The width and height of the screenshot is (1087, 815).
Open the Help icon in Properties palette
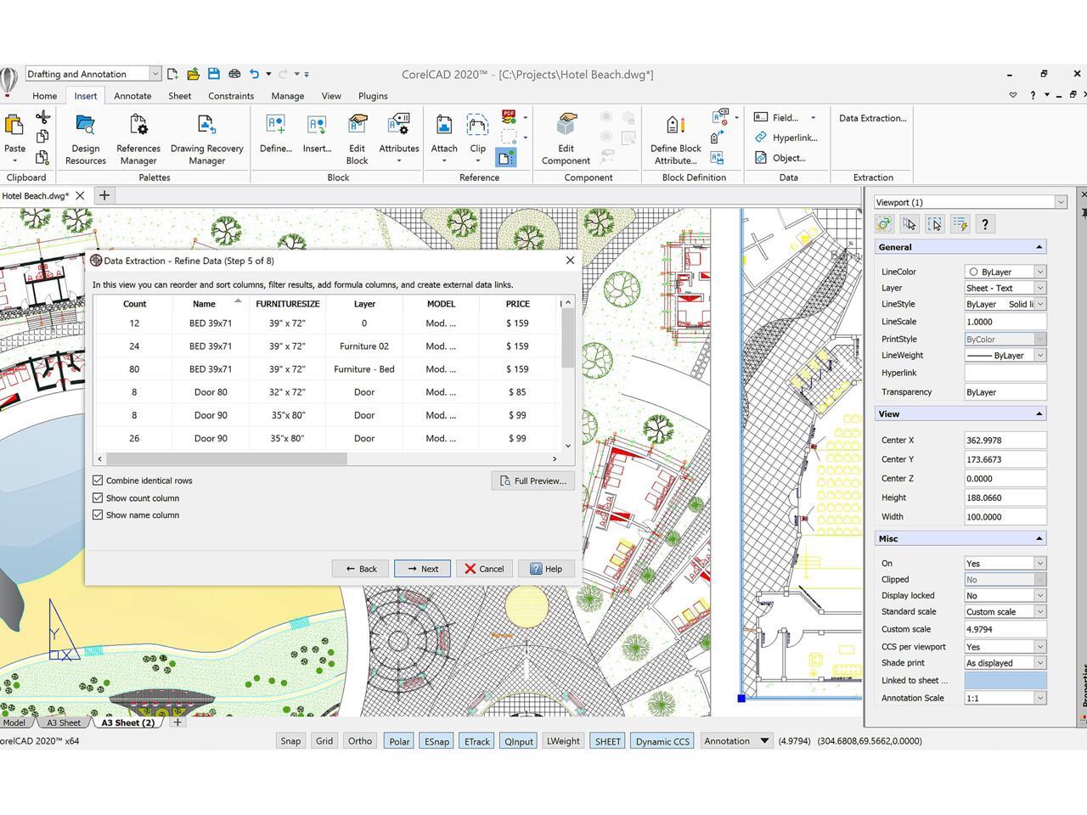tap(984, 223)
